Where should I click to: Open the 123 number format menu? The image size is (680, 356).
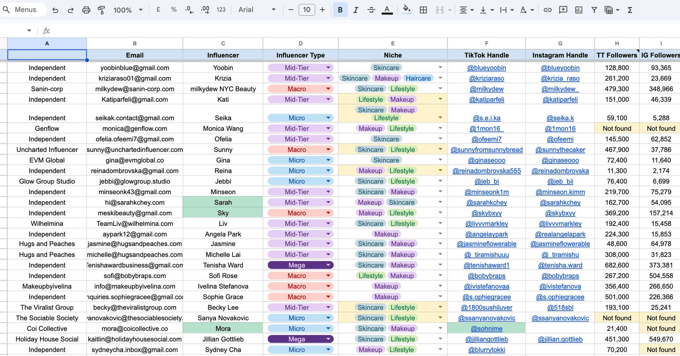pos(221,10)
